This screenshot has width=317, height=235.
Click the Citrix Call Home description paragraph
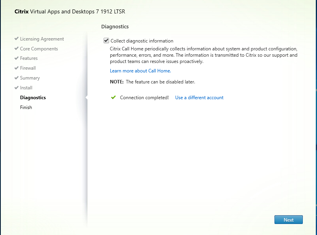point(204,55)
